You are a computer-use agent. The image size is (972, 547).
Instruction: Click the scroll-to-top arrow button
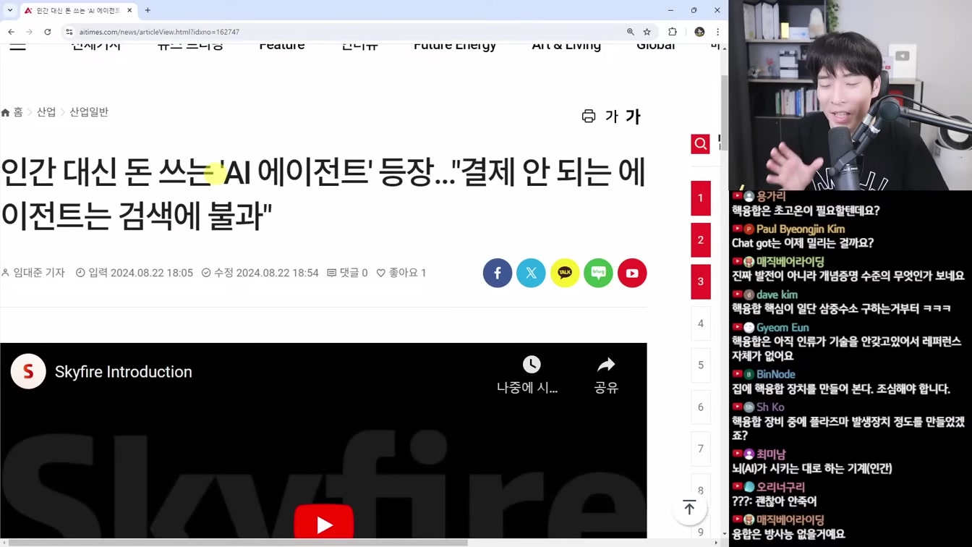click(689, 508)
